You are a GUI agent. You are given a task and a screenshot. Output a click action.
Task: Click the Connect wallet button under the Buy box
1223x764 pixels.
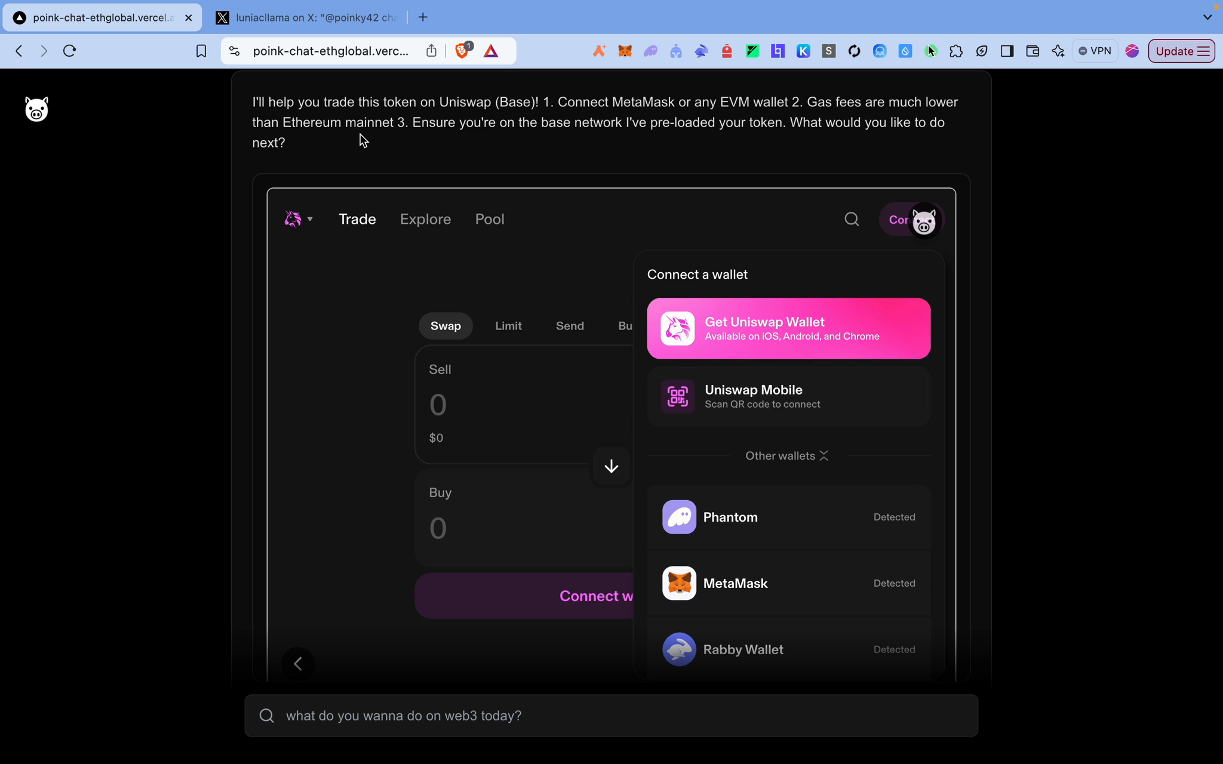tap(524, 596)
